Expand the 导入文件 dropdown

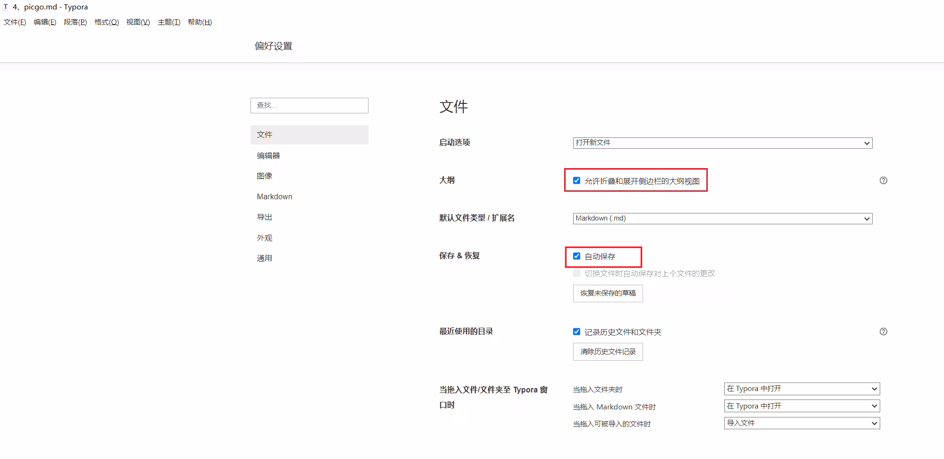coord(802,423)
